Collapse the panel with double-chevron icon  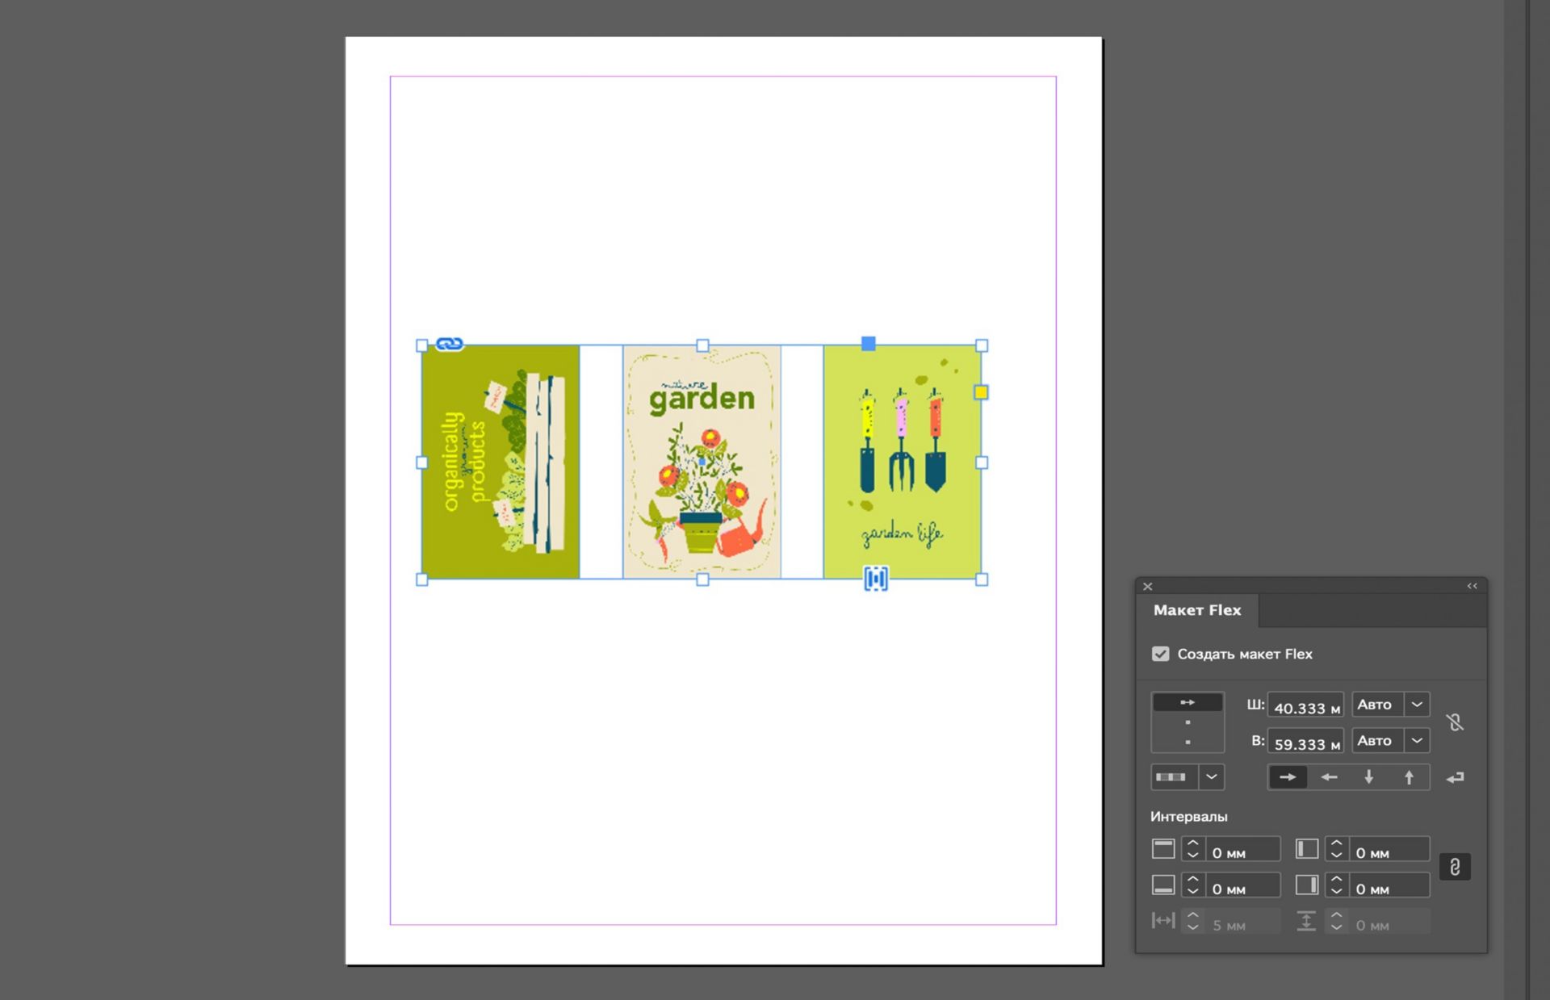1472,586
